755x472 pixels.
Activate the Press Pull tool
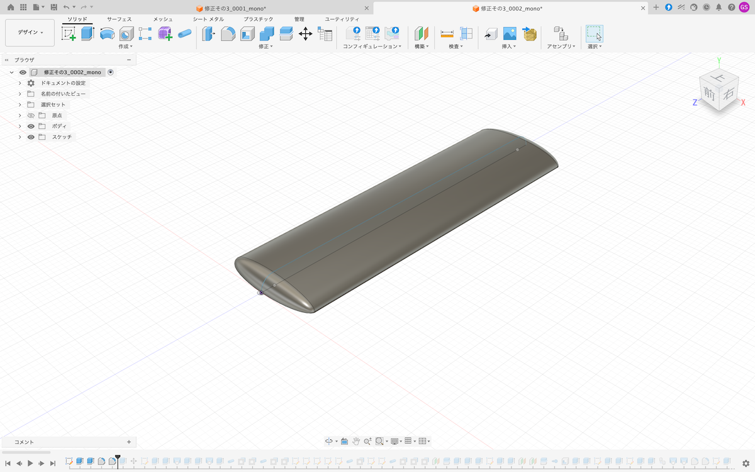pyautogui.click(x=208, y=34)
